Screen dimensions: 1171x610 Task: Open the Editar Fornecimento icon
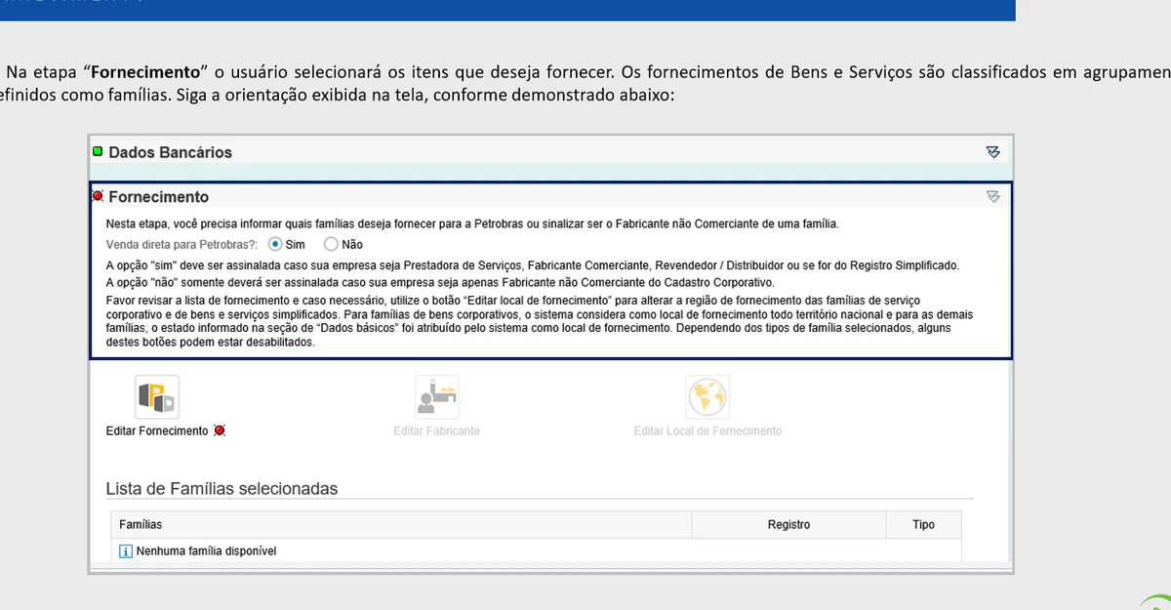pyautogui.click(x=157, y=397)
